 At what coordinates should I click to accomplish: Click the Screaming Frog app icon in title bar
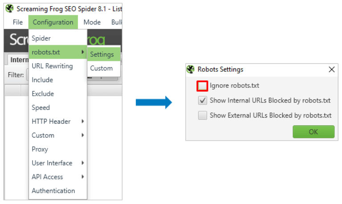pos(10,8)
